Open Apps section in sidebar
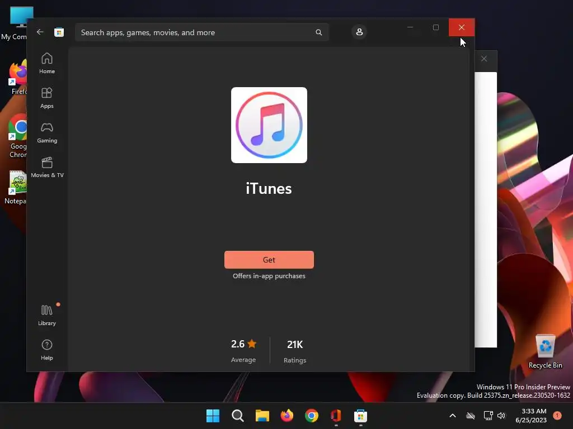Screen dimensions: 573x429 point(47,98)
